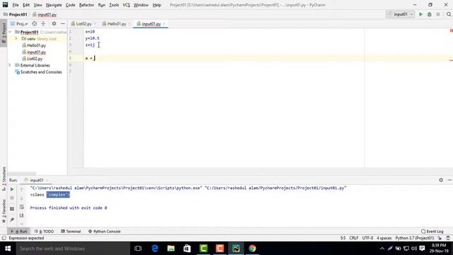Start debugging with the bug icon
This screenshot has width=453, height=255.
click(x=430, y=14)
